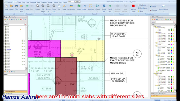Collapse the Columns folder under Foundation
The height and width of the screenshot is (101, 180).
coord(155,32)
